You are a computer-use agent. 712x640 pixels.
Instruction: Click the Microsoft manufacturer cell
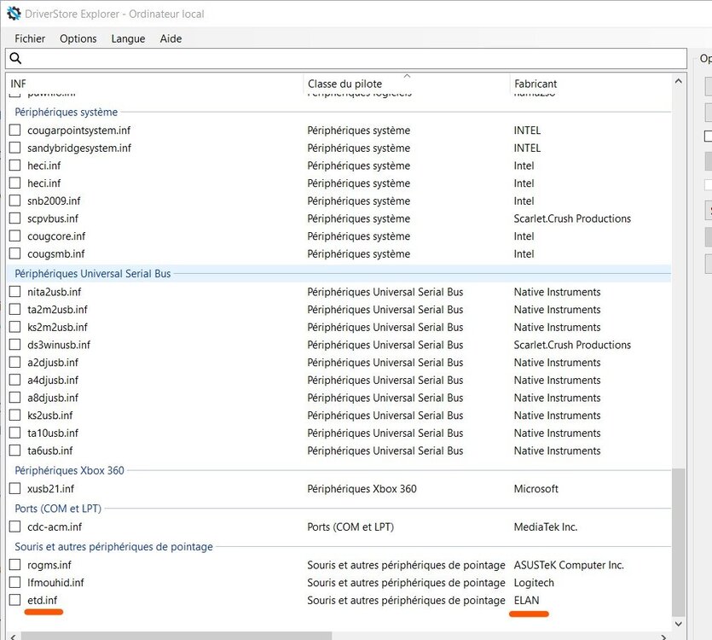point(535,489)
